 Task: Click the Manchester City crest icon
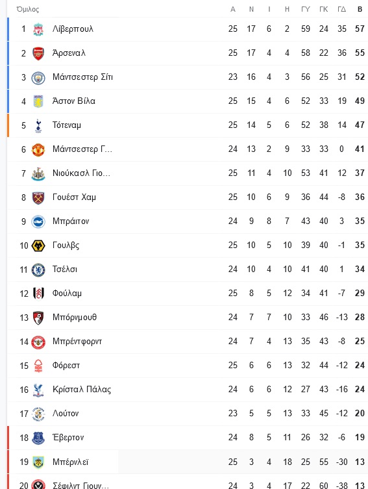point(38,77)
